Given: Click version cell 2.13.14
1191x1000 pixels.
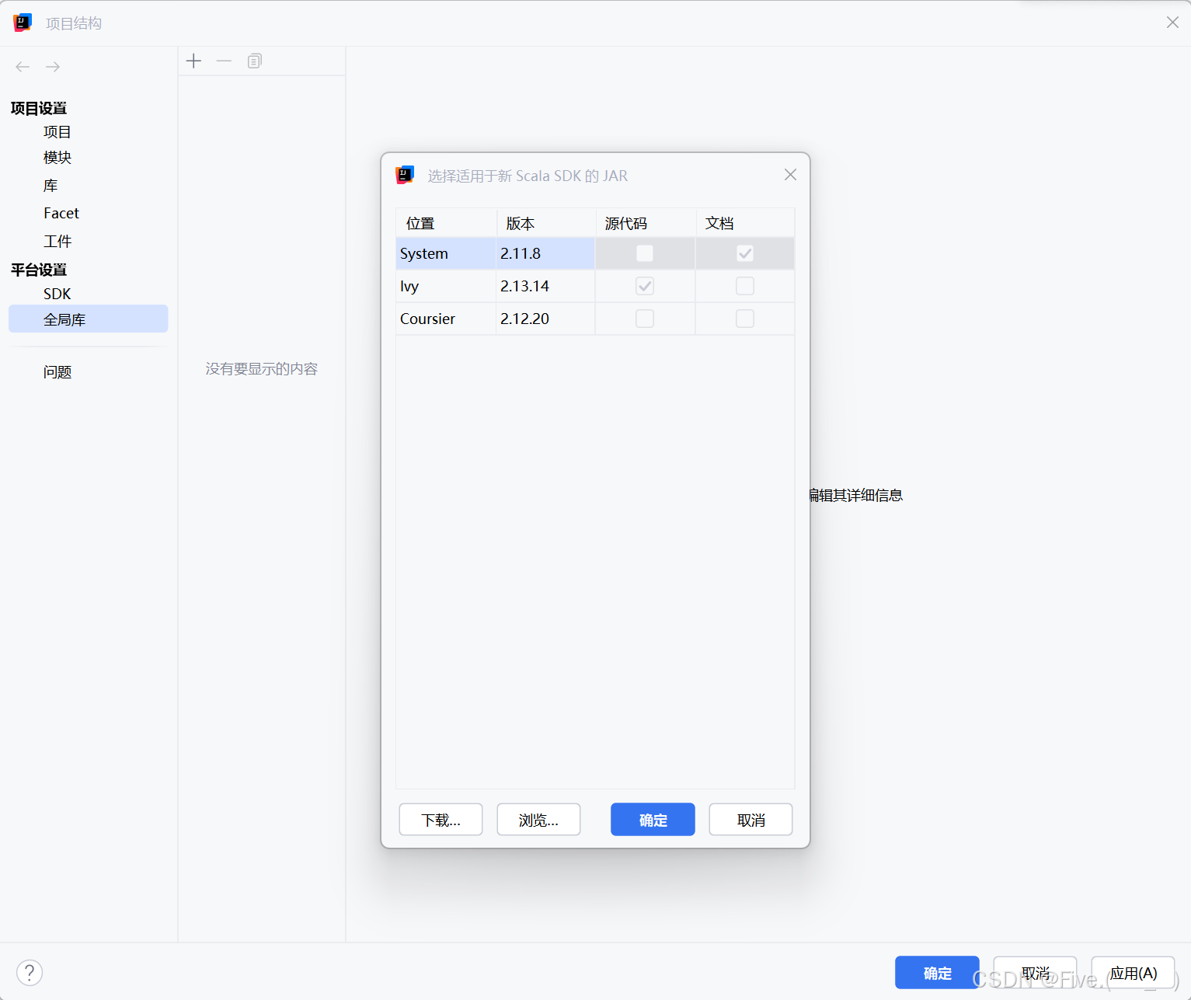Looking at the screenshot, I should point(545,286).
